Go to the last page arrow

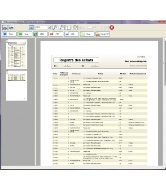coord(105,27)
